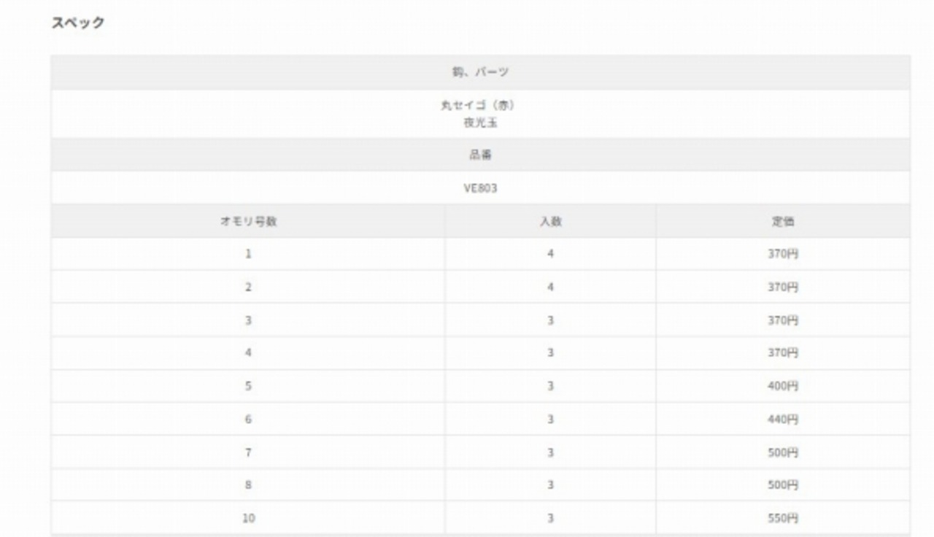Click the スペック section heading
Screen dimensions: 934x537
point(78,23)
